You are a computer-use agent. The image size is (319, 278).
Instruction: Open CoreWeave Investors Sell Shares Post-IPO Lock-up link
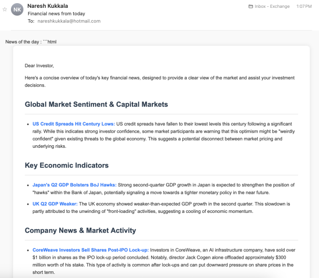click(90, 250)
